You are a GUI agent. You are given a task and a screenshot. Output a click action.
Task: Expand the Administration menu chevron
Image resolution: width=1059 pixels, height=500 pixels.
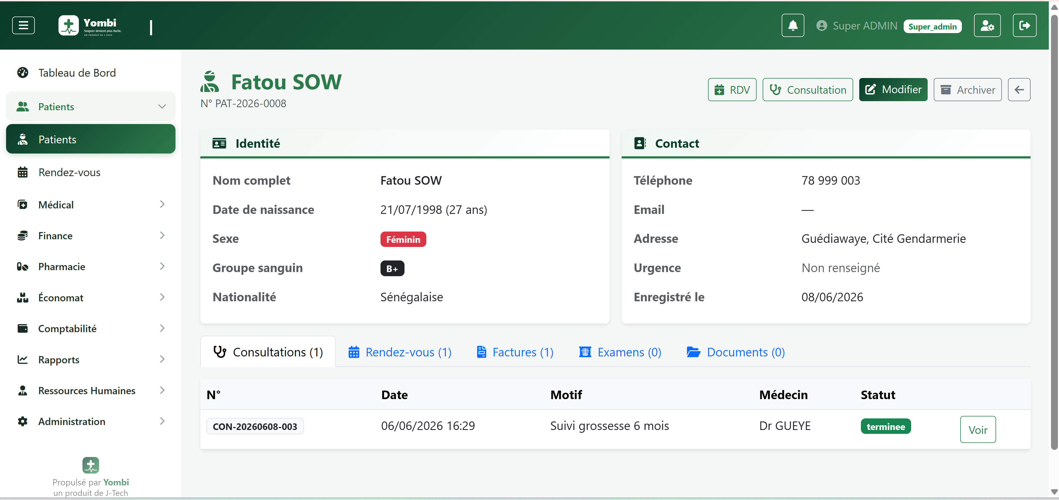coord(162,421)
